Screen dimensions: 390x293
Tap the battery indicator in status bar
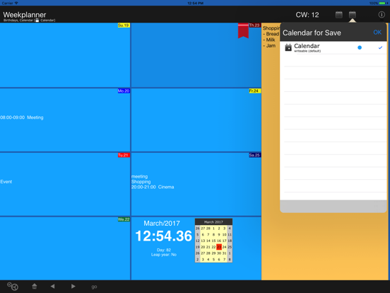click(382, 3)
